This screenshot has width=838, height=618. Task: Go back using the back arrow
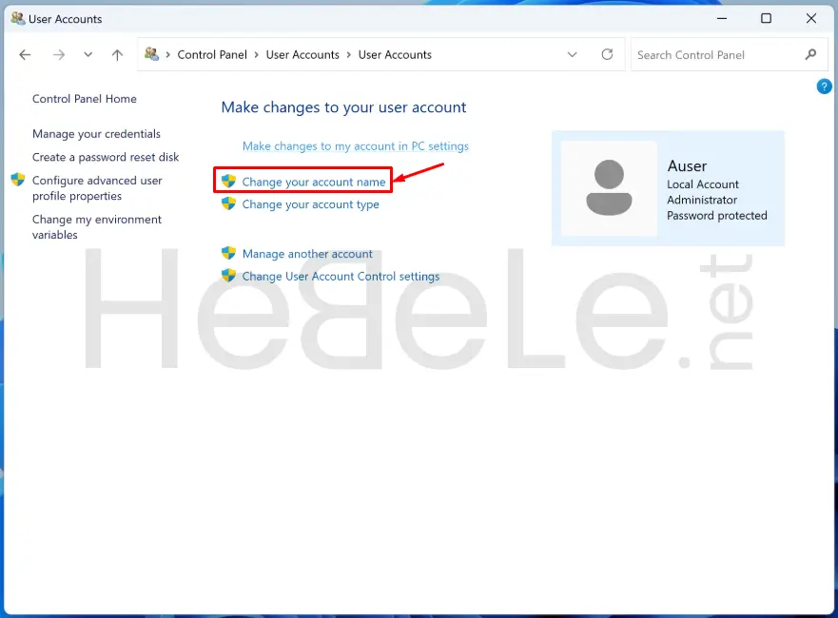25,54
